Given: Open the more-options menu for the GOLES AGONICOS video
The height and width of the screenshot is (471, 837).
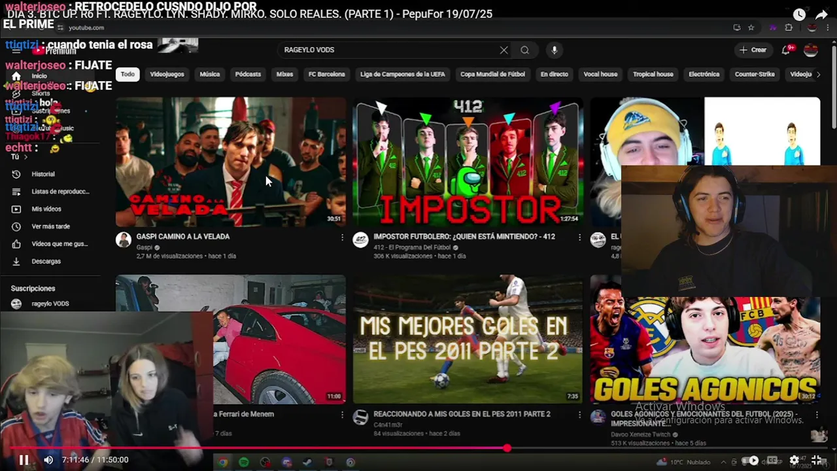Looking at the screenshot, I should click(x=816, y=415).
